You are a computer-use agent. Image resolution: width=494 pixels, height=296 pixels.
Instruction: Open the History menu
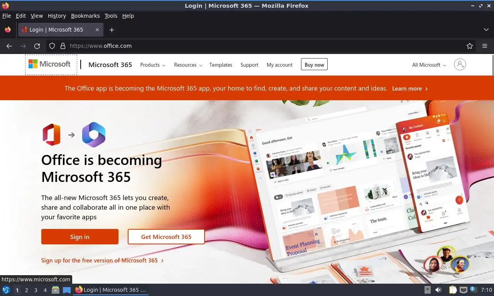[57, 16]
